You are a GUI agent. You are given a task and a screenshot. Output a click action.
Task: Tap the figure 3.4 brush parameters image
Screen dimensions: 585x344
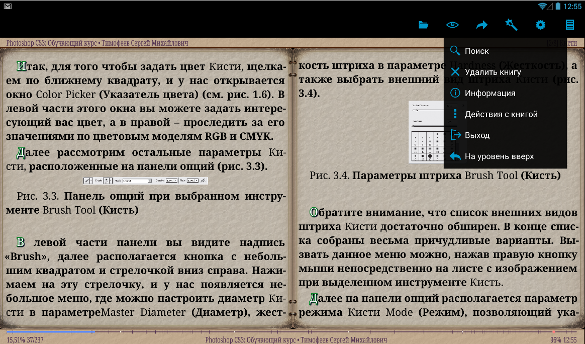426,132
